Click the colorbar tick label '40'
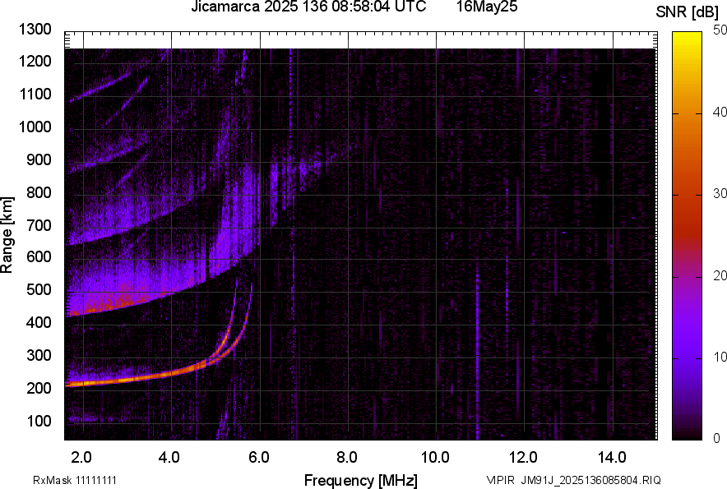Viewport: 727px width, 489px height. click(720, 112)
